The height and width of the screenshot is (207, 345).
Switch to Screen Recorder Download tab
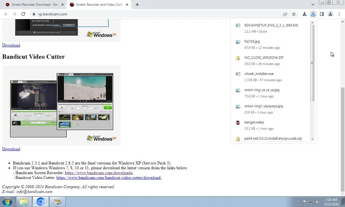tap(35, 5)
